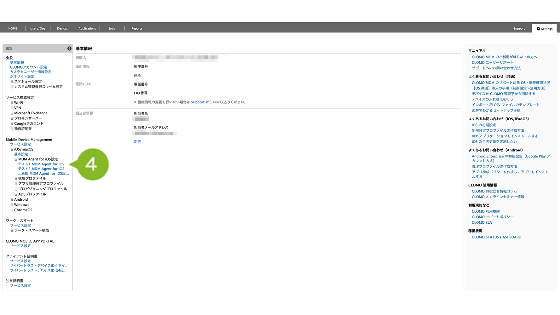Go to the Reports menu
The height and width of the screenshot is (315, 560).
(x=137, y=29)
